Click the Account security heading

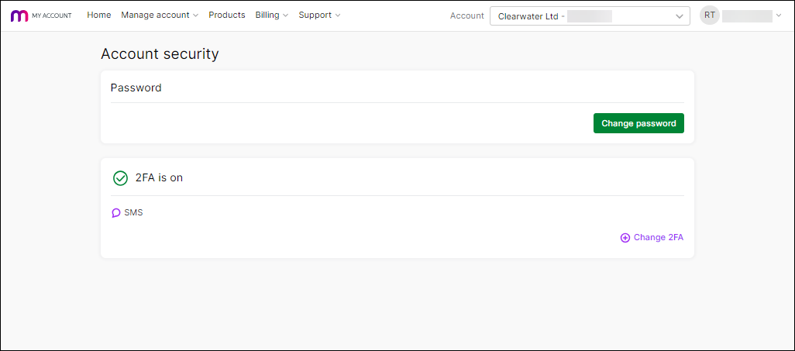coord(160,54)
